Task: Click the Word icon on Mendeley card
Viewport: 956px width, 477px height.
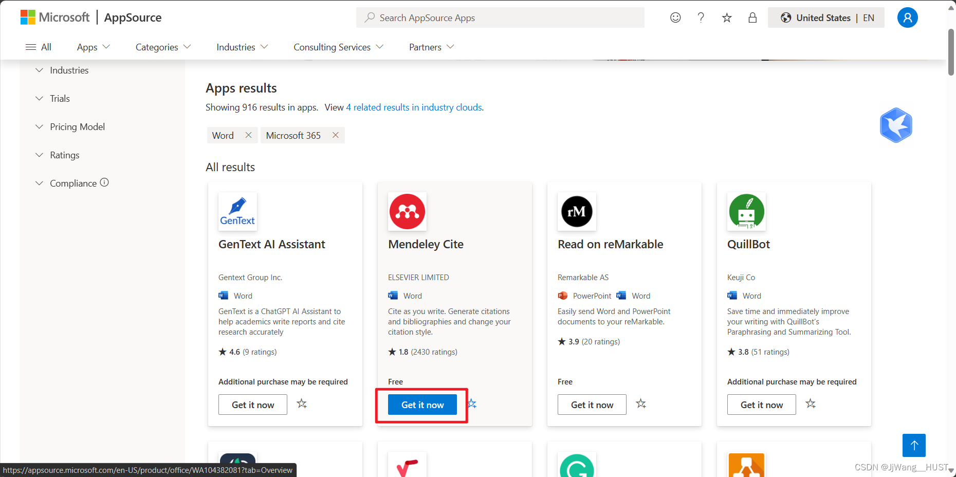Action: [x=393, y=296]
